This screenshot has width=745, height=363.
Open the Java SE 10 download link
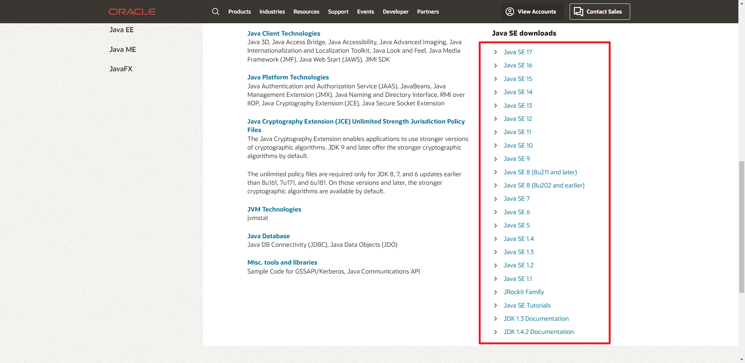pos(518,145)
